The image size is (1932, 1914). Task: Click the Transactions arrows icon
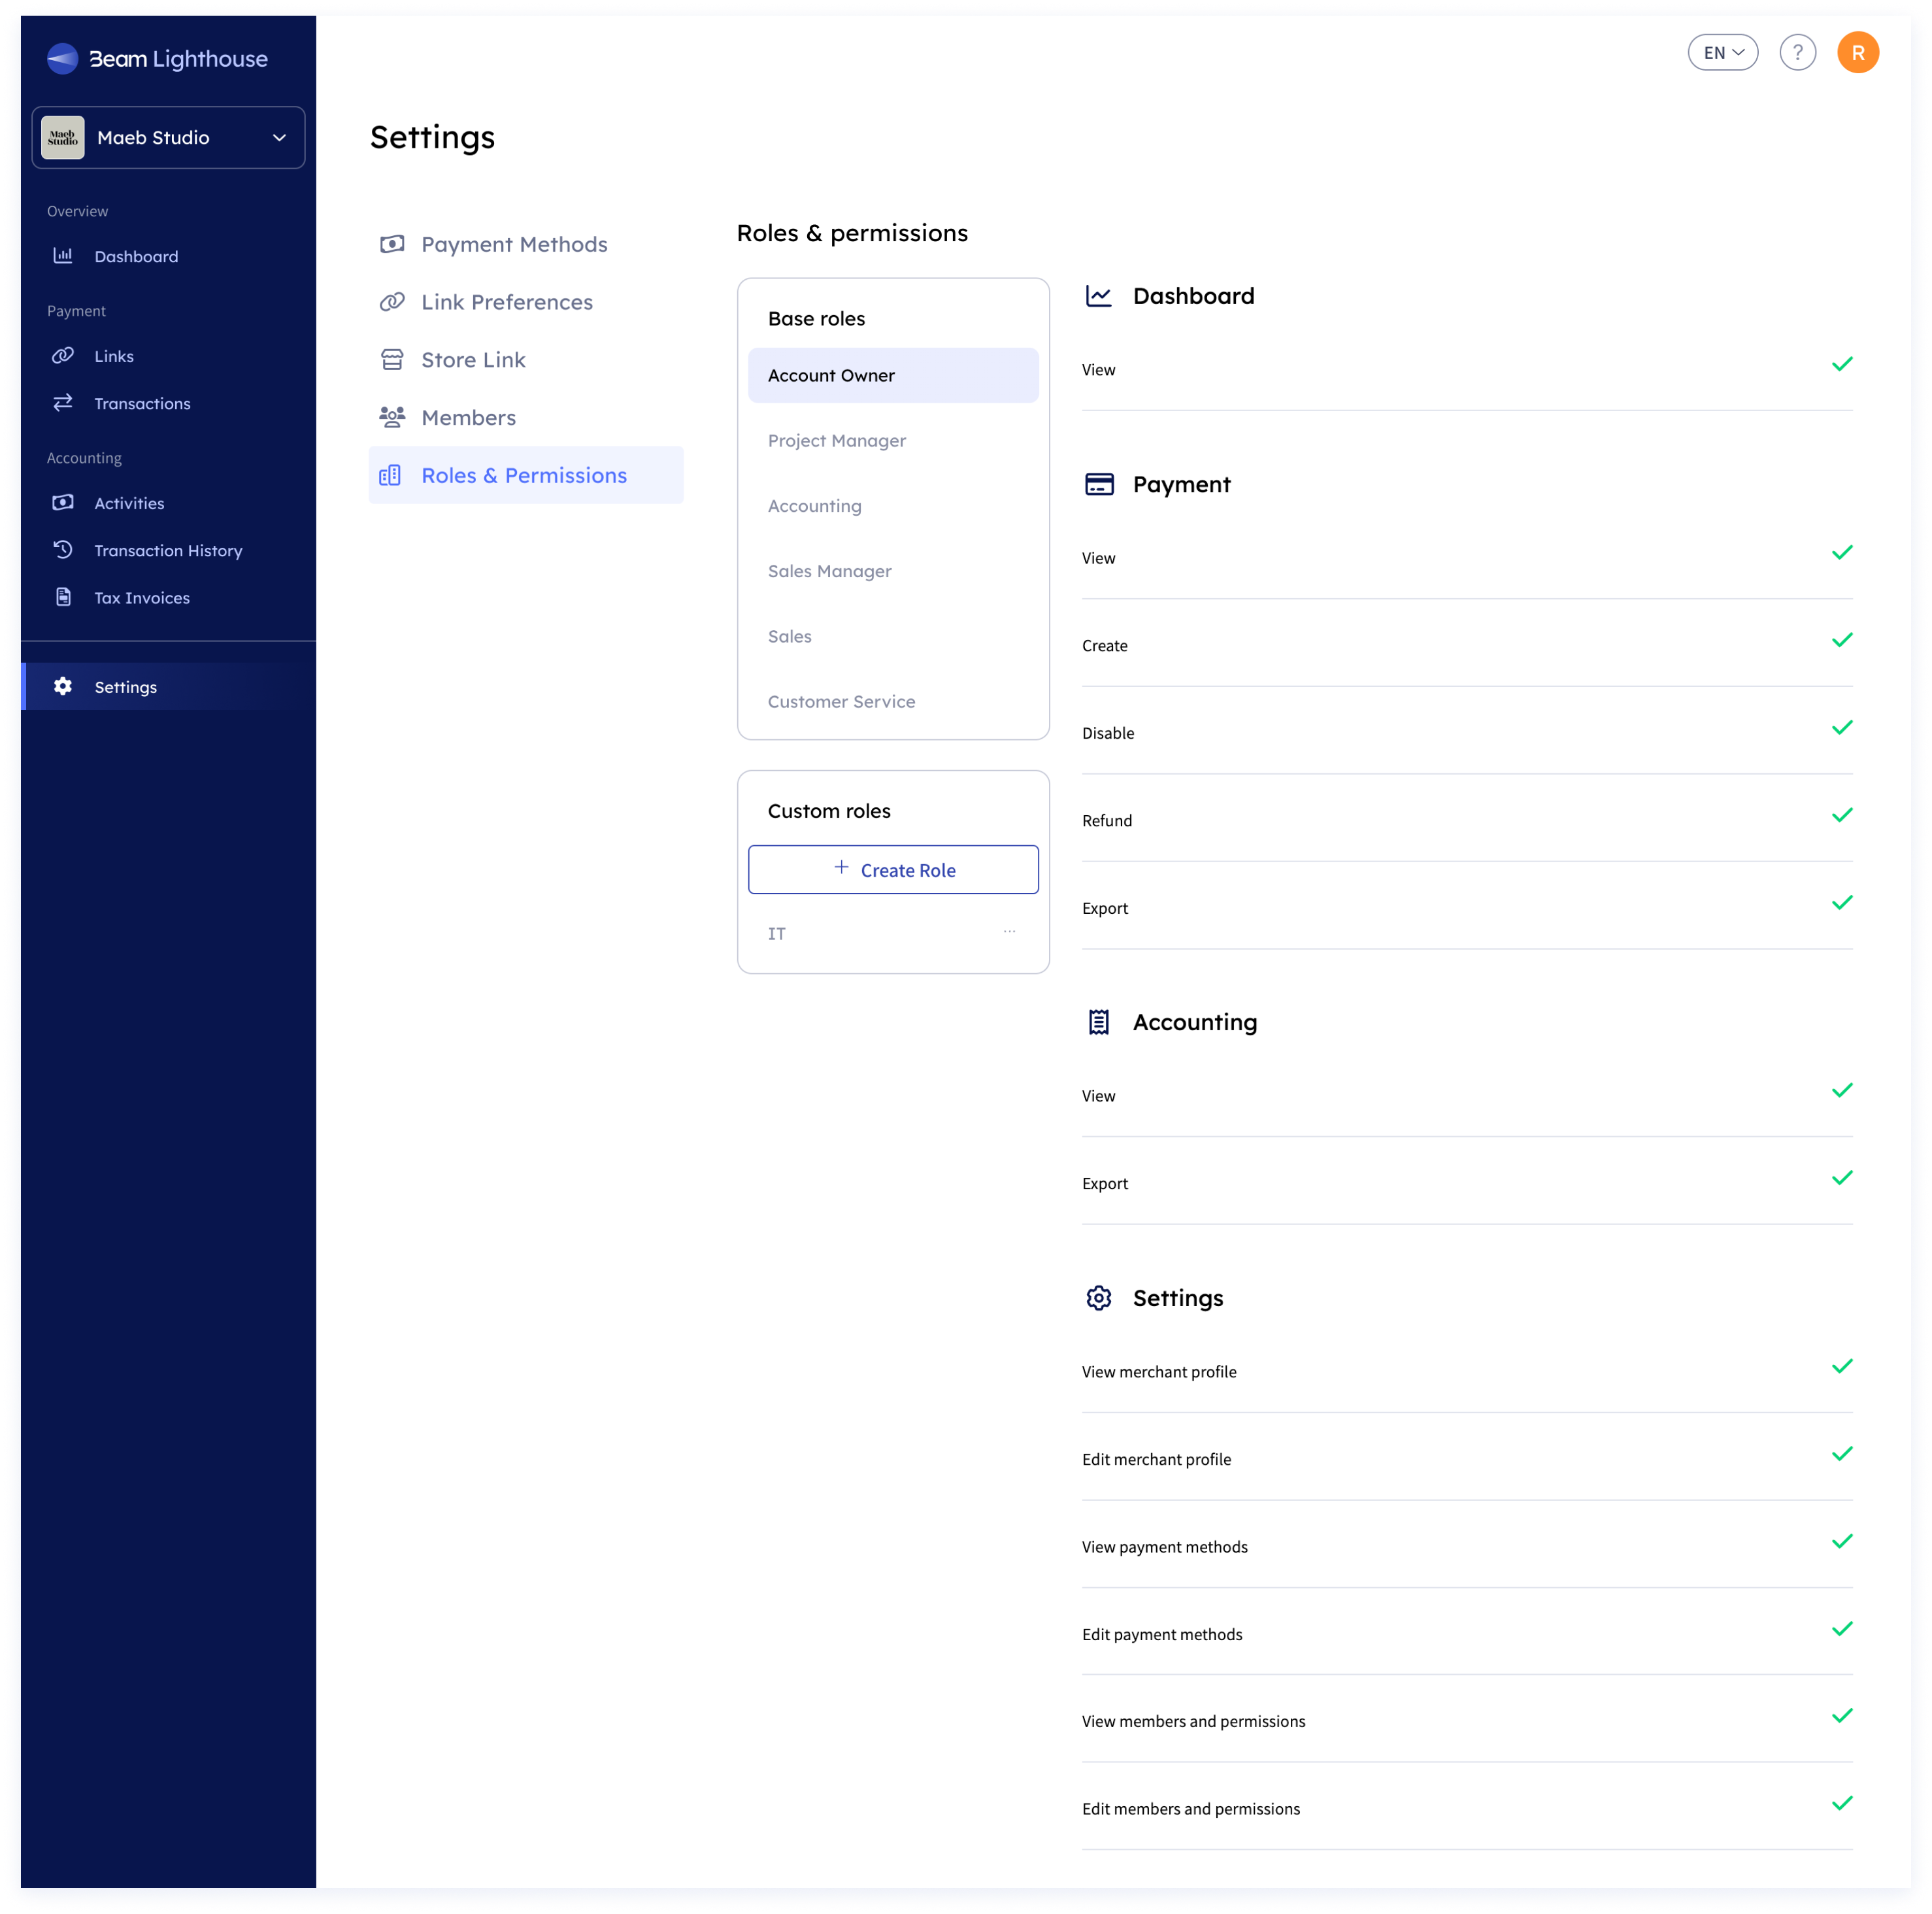click(x=63, y=403)
